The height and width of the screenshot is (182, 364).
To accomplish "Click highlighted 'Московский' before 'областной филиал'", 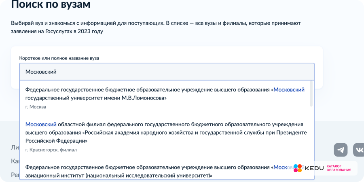I will [x=41, y=124].
